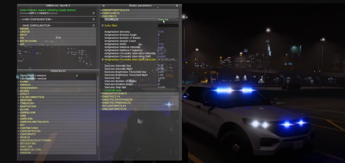
Task: Expand ENBLIGHTSPRITE.FX section
Action: coord(101,109)
